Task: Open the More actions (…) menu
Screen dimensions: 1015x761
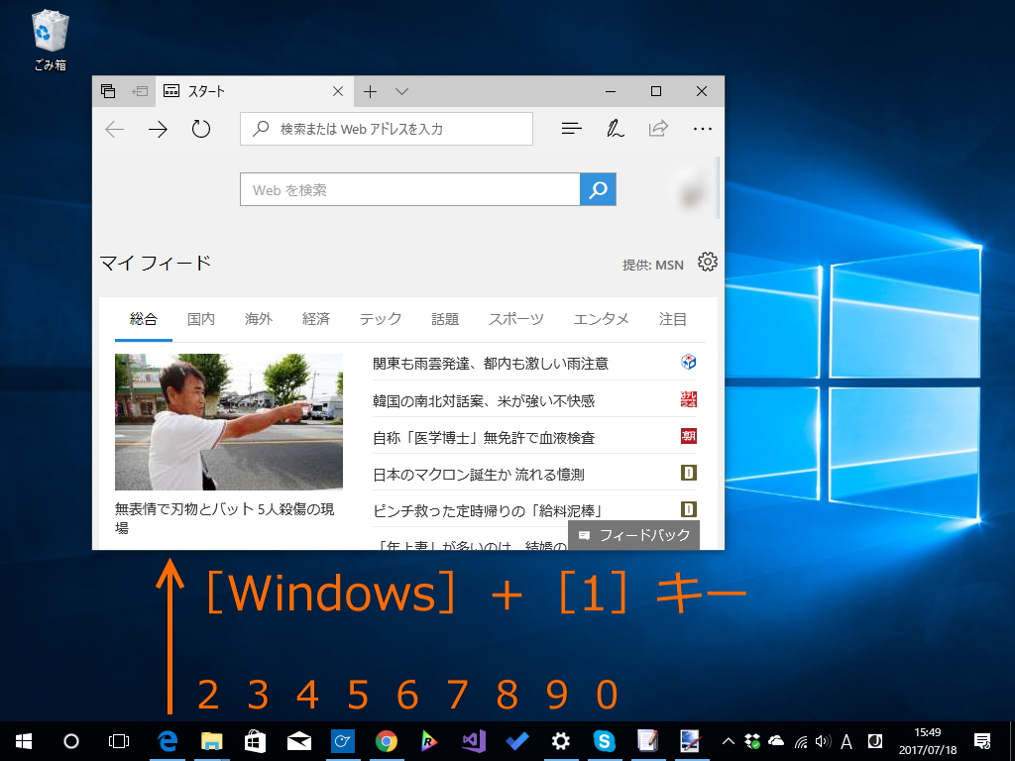Action: [703, 129]
